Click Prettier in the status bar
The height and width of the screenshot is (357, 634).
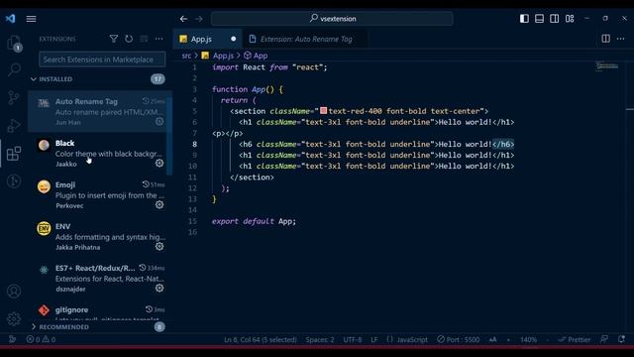click(x=575, y=339)
